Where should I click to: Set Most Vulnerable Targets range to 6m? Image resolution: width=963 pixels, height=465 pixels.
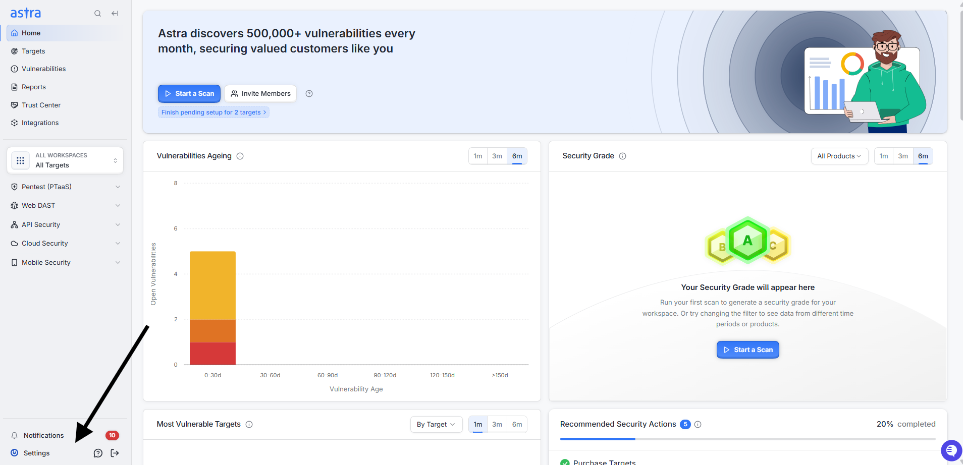click(517, 425)
